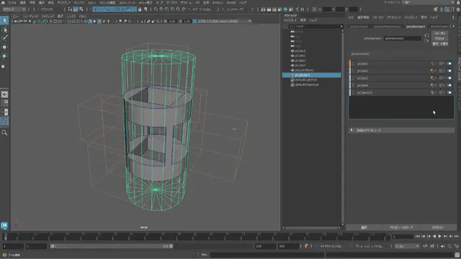
Task: Pick the Paint Selection tool
Action: (4, 38)
